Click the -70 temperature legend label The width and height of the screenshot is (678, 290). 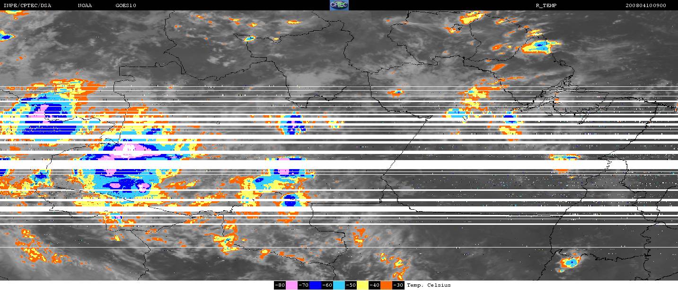303,285
